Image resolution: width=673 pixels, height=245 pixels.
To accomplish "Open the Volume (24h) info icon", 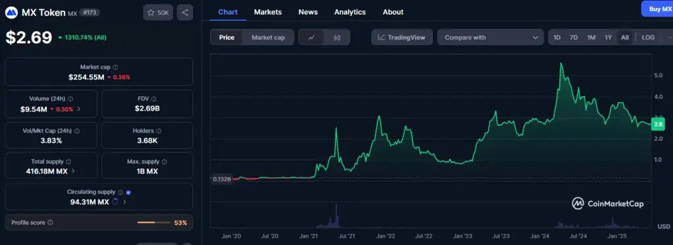I will pos(70,99).
